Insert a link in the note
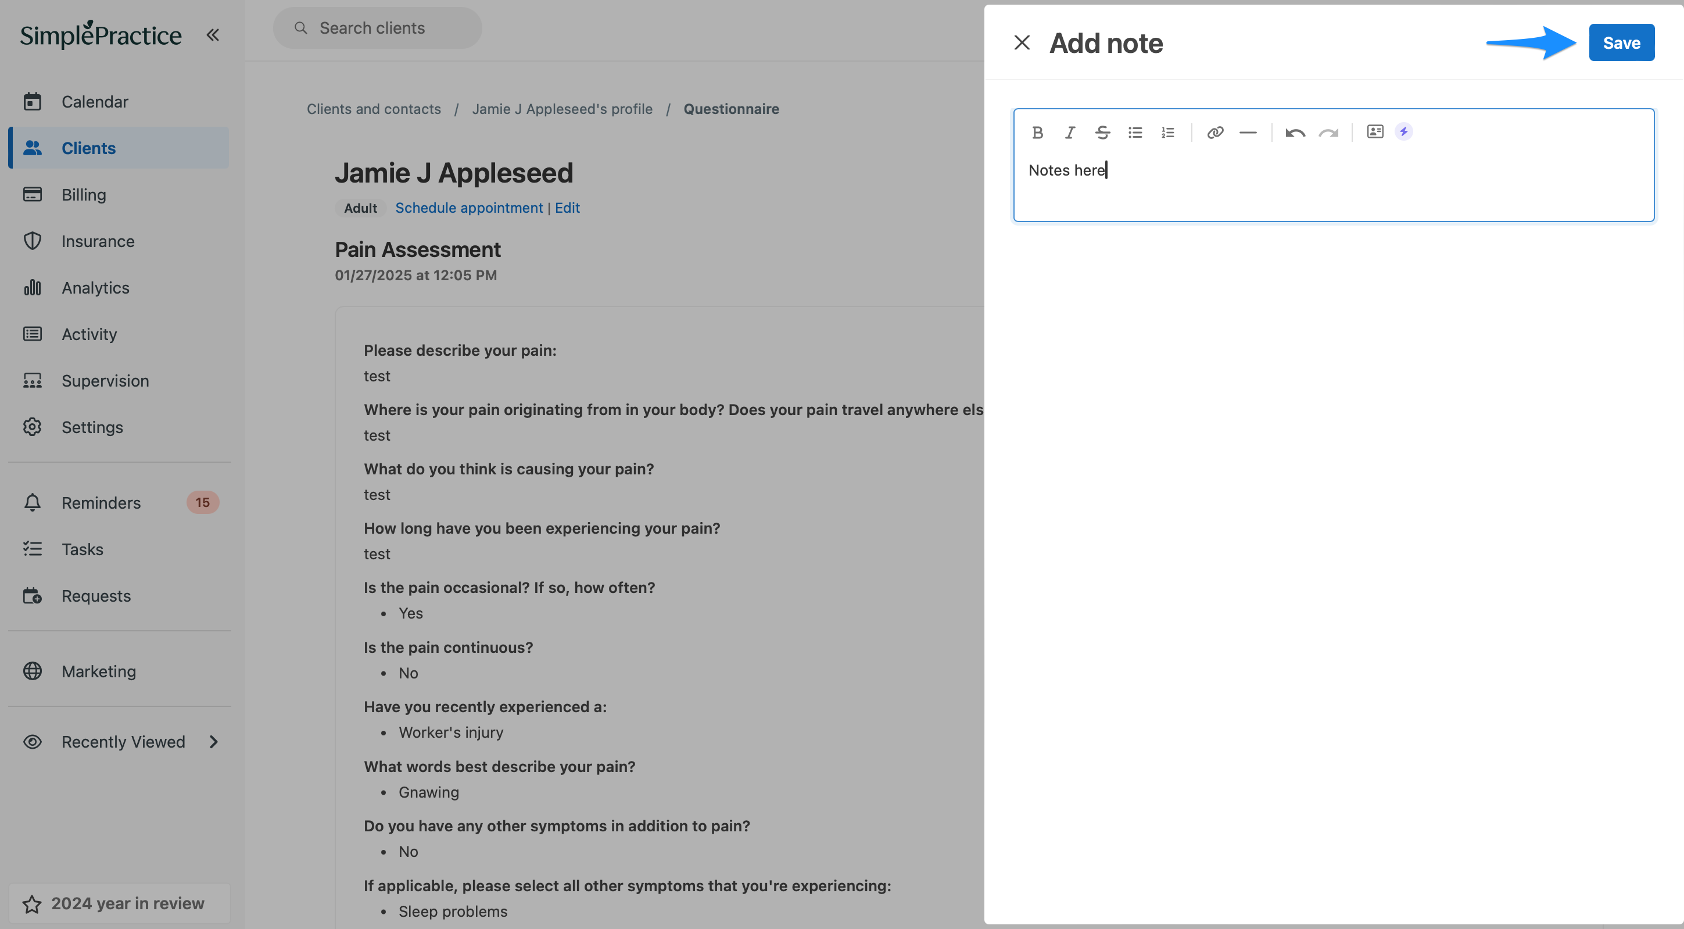This screenshot has height=929, width=1684. (1214, 133)
